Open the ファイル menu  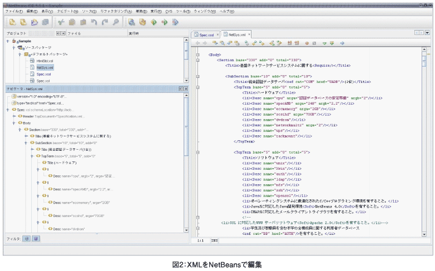click(14, 11)
